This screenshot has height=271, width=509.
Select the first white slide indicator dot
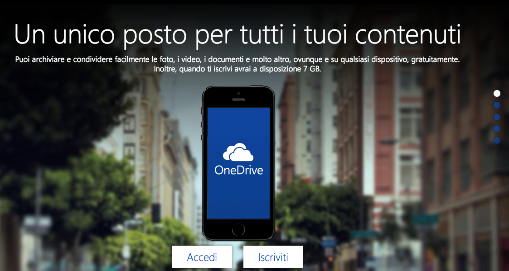coord(497,93)
